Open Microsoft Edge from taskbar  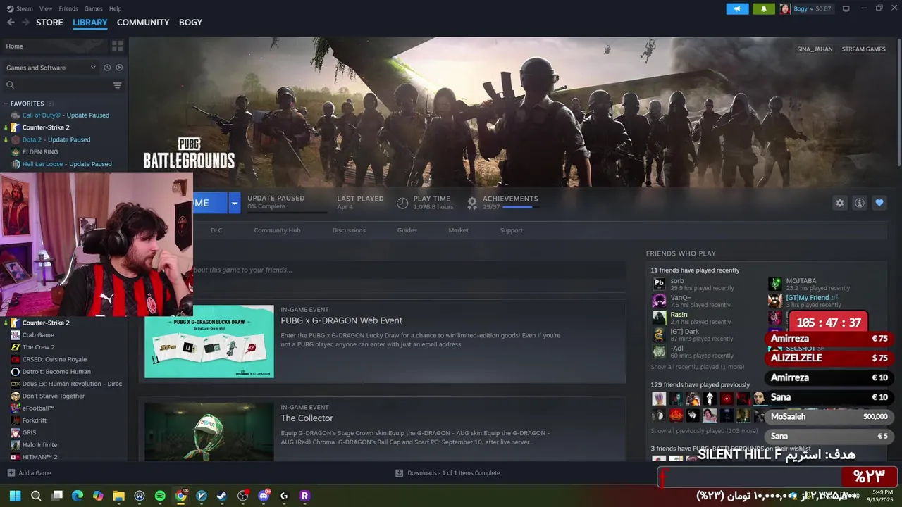point(78,496)
